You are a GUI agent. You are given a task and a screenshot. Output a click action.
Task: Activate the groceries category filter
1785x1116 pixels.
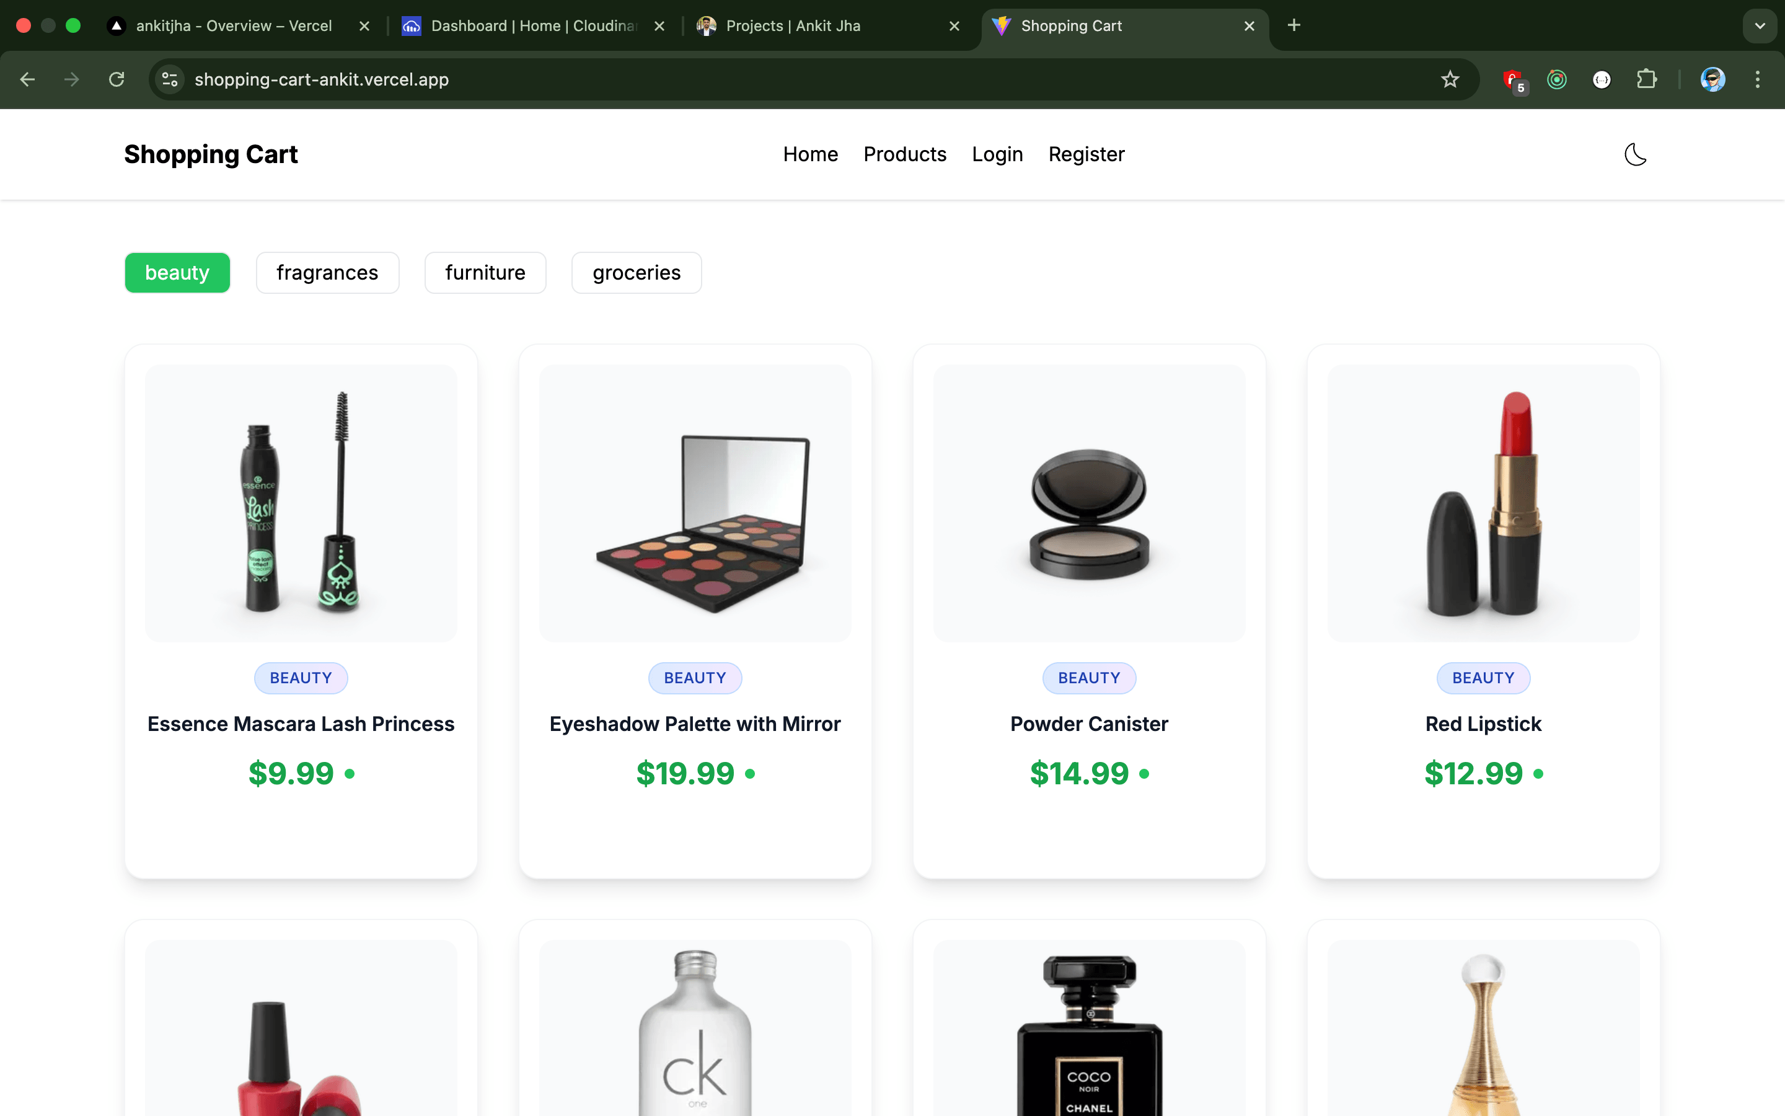tap(636, 272)
